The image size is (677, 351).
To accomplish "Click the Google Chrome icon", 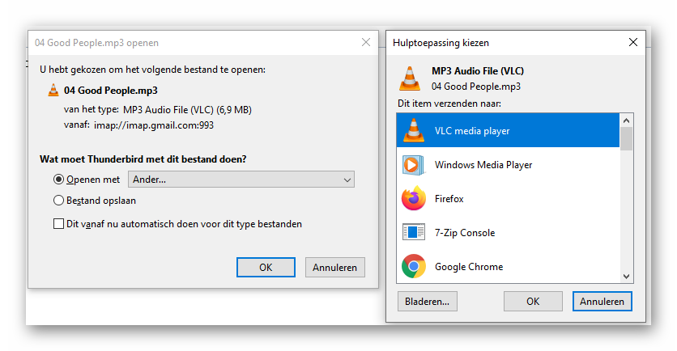I will (x=414, y=266).
